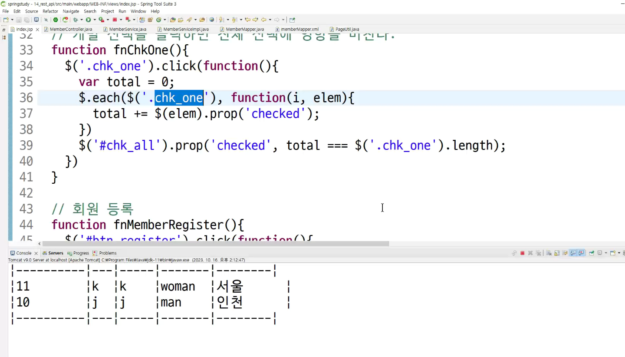Click the highlighted chk_one text on line 36
This screenshot has width=625, height=357.
tap(179, 98)
